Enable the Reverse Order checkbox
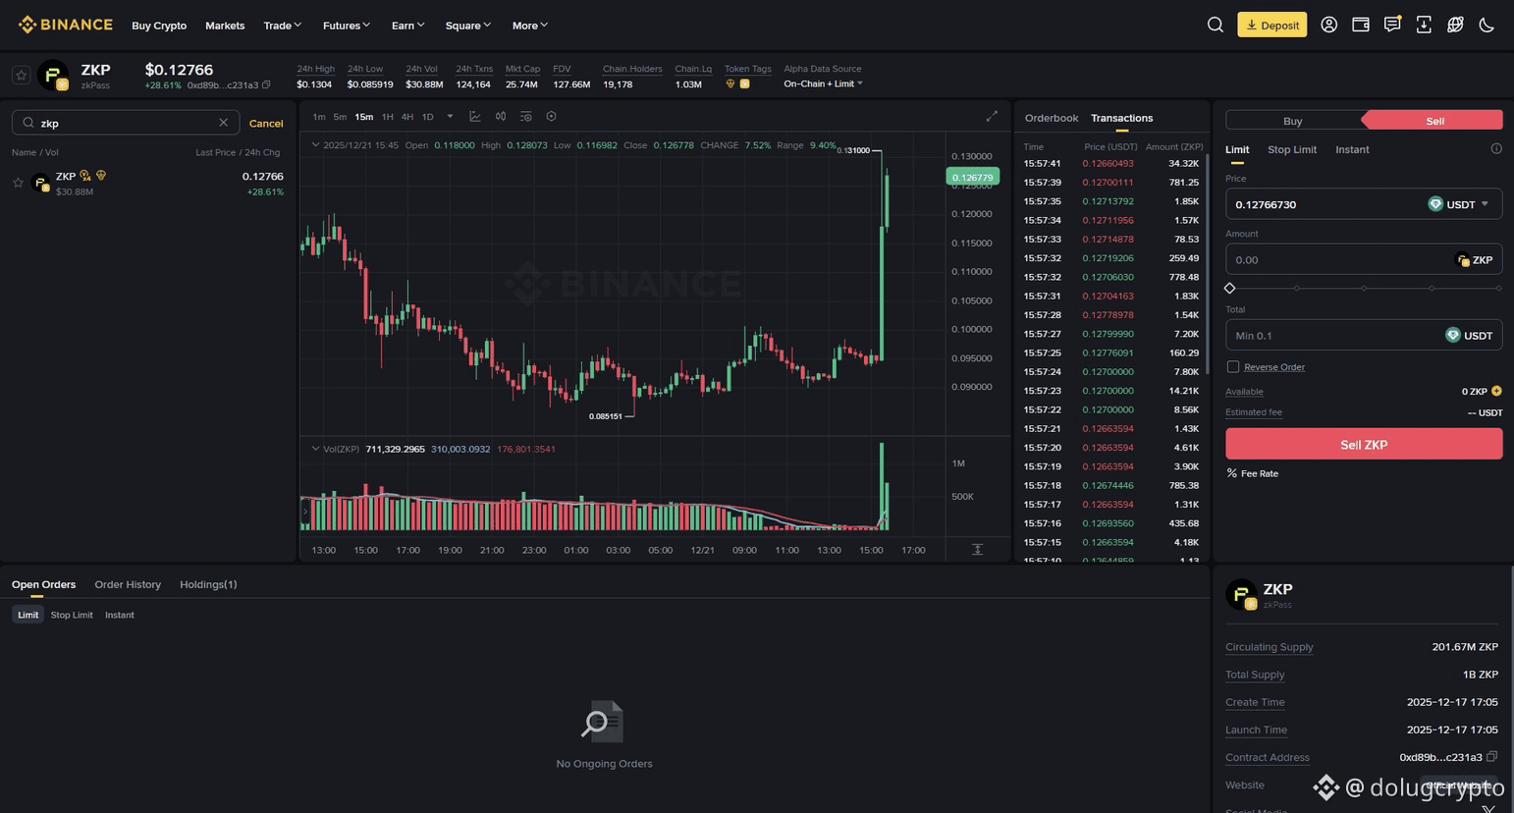This screenshot has width=1514, height=813. [1233, 366]
